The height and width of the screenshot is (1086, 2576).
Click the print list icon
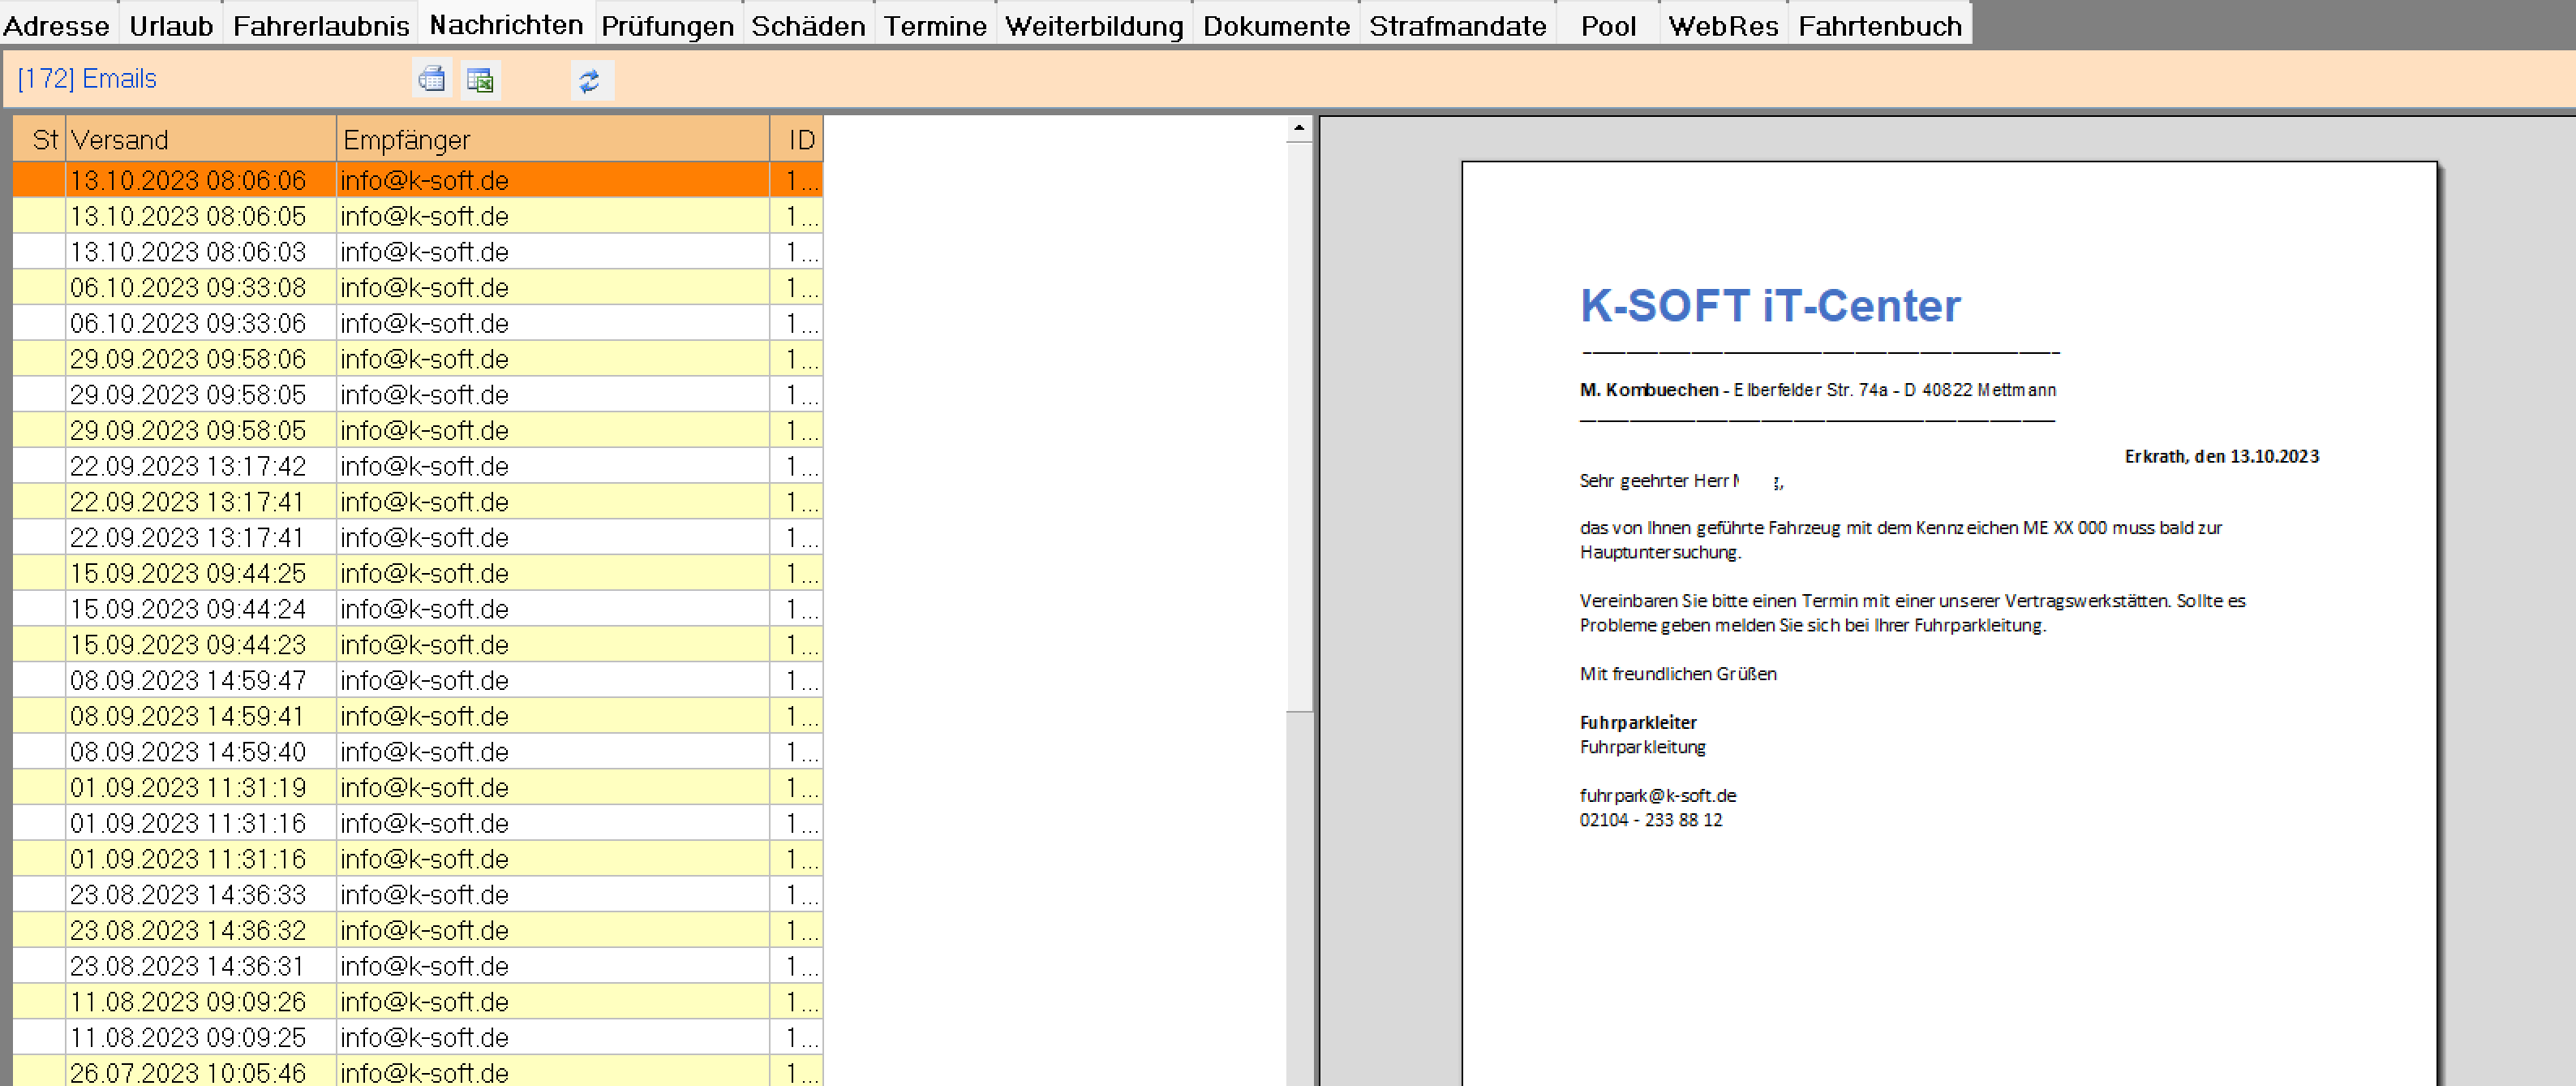[x=431, y=79]
